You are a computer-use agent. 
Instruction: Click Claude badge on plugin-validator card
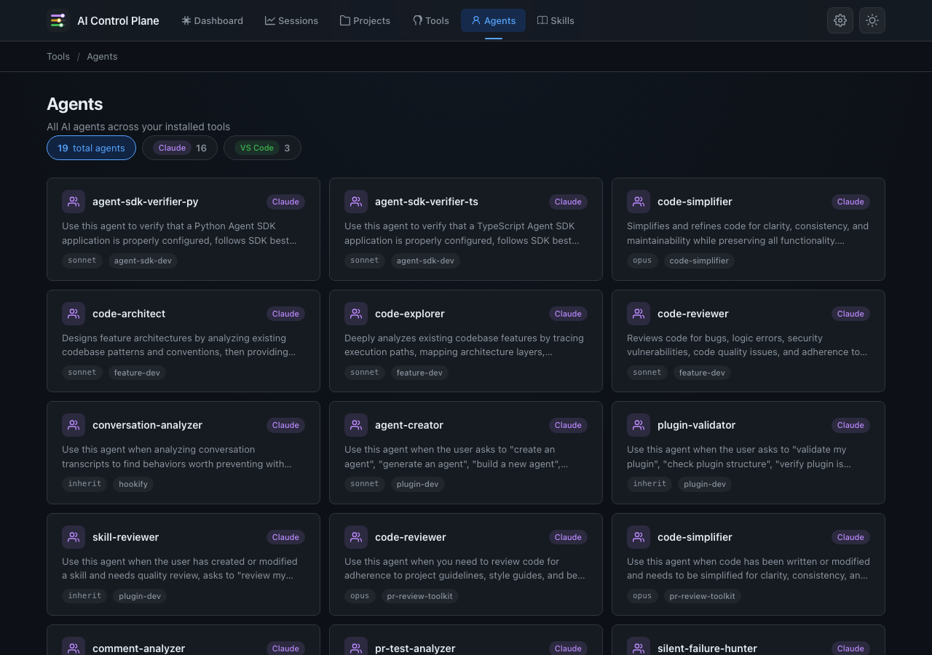850,425
